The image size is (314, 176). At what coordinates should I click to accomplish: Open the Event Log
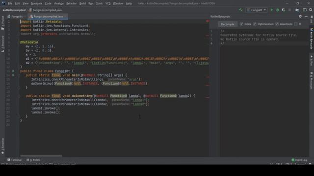[x=299, y=160]
